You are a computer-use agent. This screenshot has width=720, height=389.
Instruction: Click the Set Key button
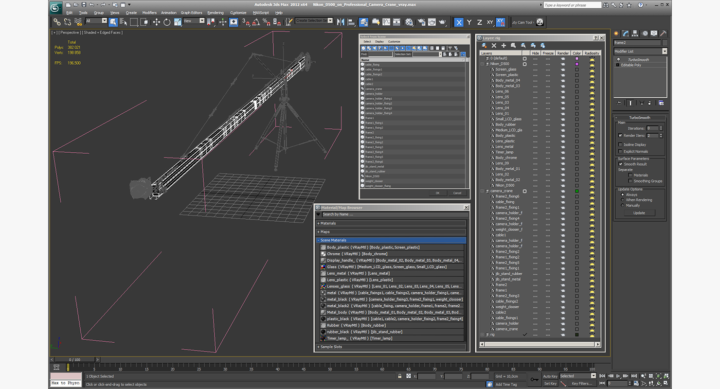pos(550,383)
